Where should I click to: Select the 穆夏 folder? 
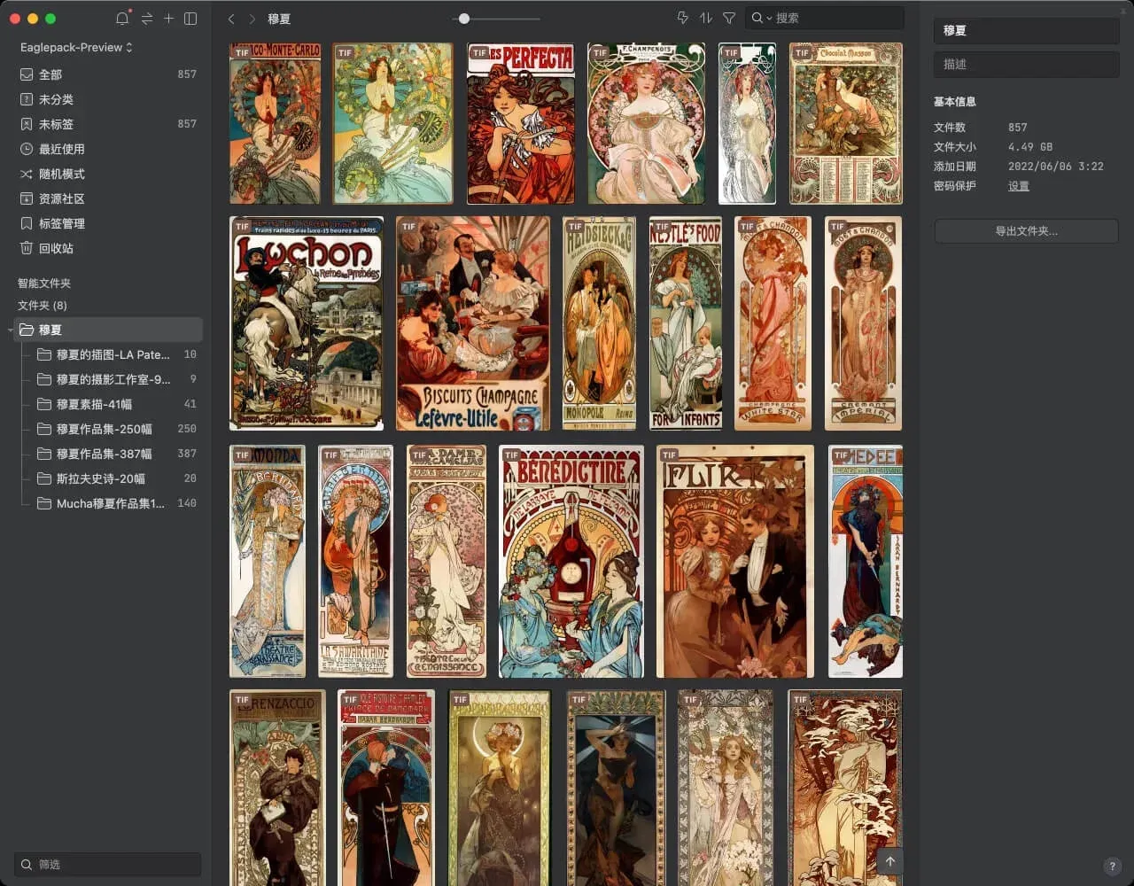pyautogui.click(x=108, y=330)
